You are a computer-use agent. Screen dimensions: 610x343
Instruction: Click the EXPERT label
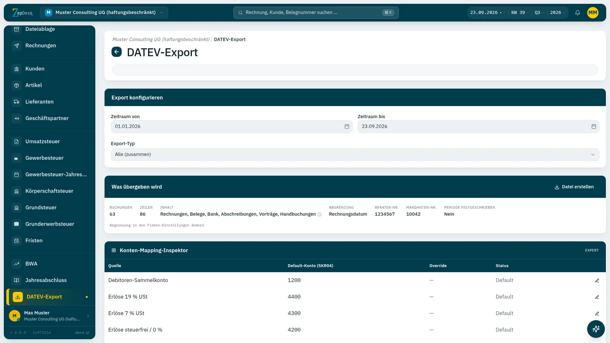click(x=592, y=250)
